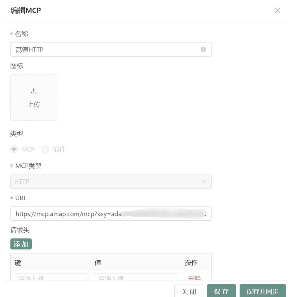Click the red 删除 row link
This screenshot has height=297, width=288.
pyautogui.click(x=195, y=278)
